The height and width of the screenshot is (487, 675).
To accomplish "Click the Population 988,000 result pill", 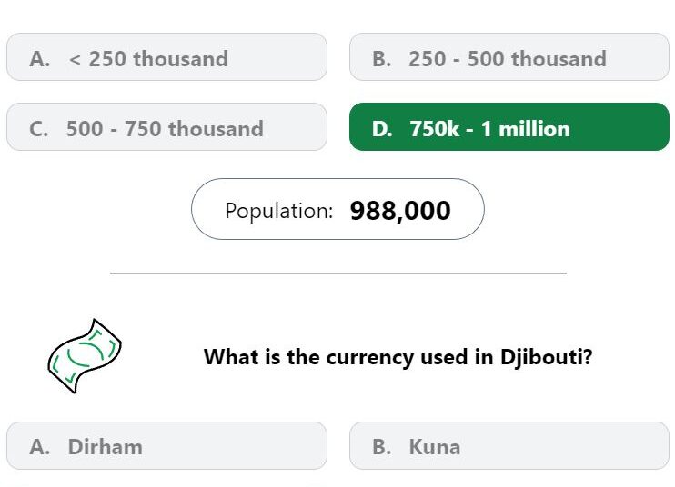I will (x=337, y=209).
